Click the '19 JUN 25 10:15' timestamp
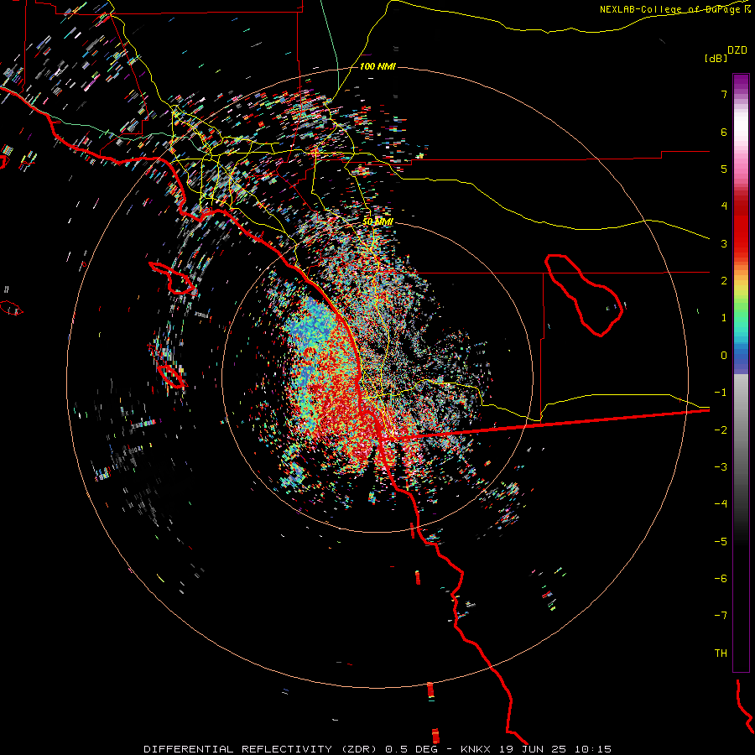Screen dimensions: 755x755 pos(555,749)
